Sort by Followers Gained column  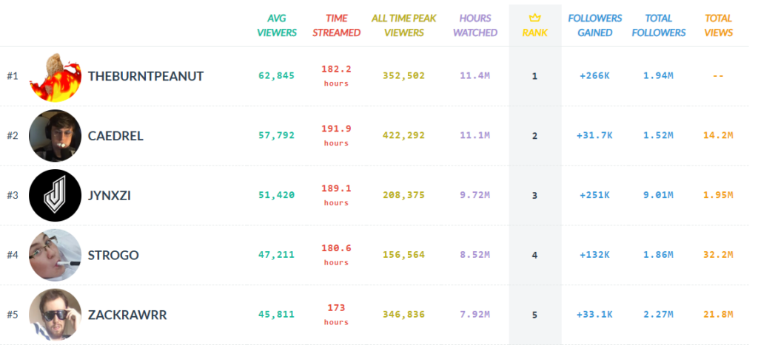[594, 25]
